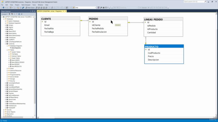Click the navigate Back arrow icon
This screenshot has width=218, height=122.
3,7
